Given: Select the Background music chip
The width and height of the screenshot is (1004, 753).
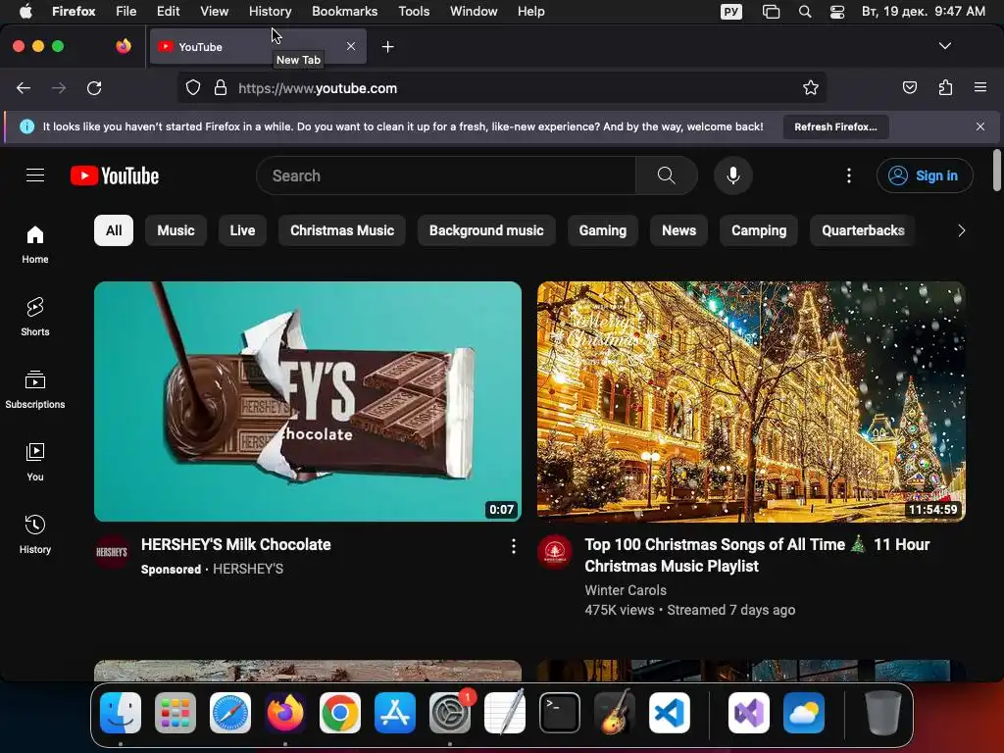Looking at the screenshot, I should click(486, 230).
